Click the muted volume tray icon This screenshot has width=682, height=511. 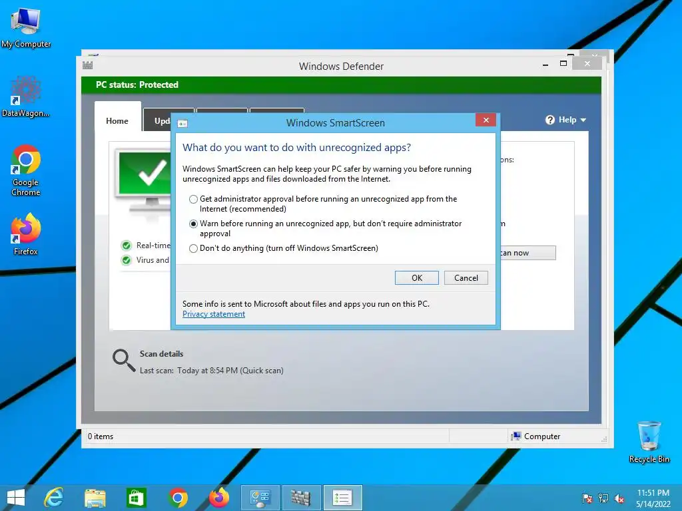click(x=619, y=498)
